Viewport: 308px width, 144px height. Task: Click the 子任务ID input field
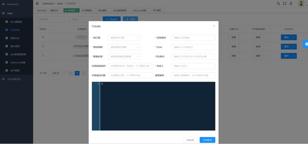click(x=193, y=56)
